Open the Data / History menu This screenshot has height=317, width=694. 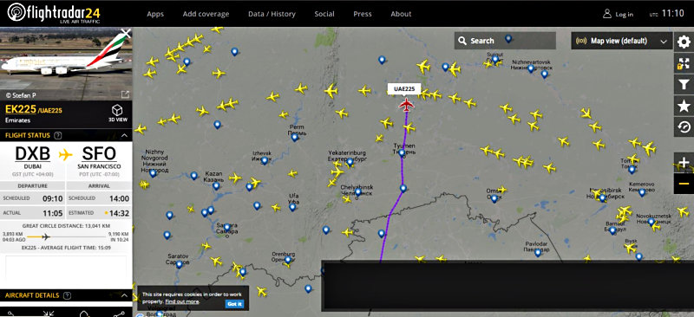click(x=272, y=14)
